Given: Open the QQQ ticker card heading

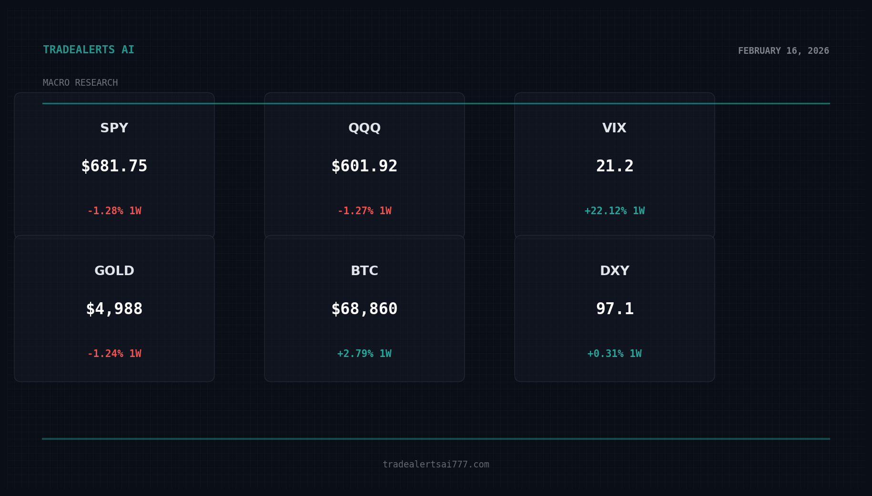Looking at the screenshot, I should pos(365,128).
